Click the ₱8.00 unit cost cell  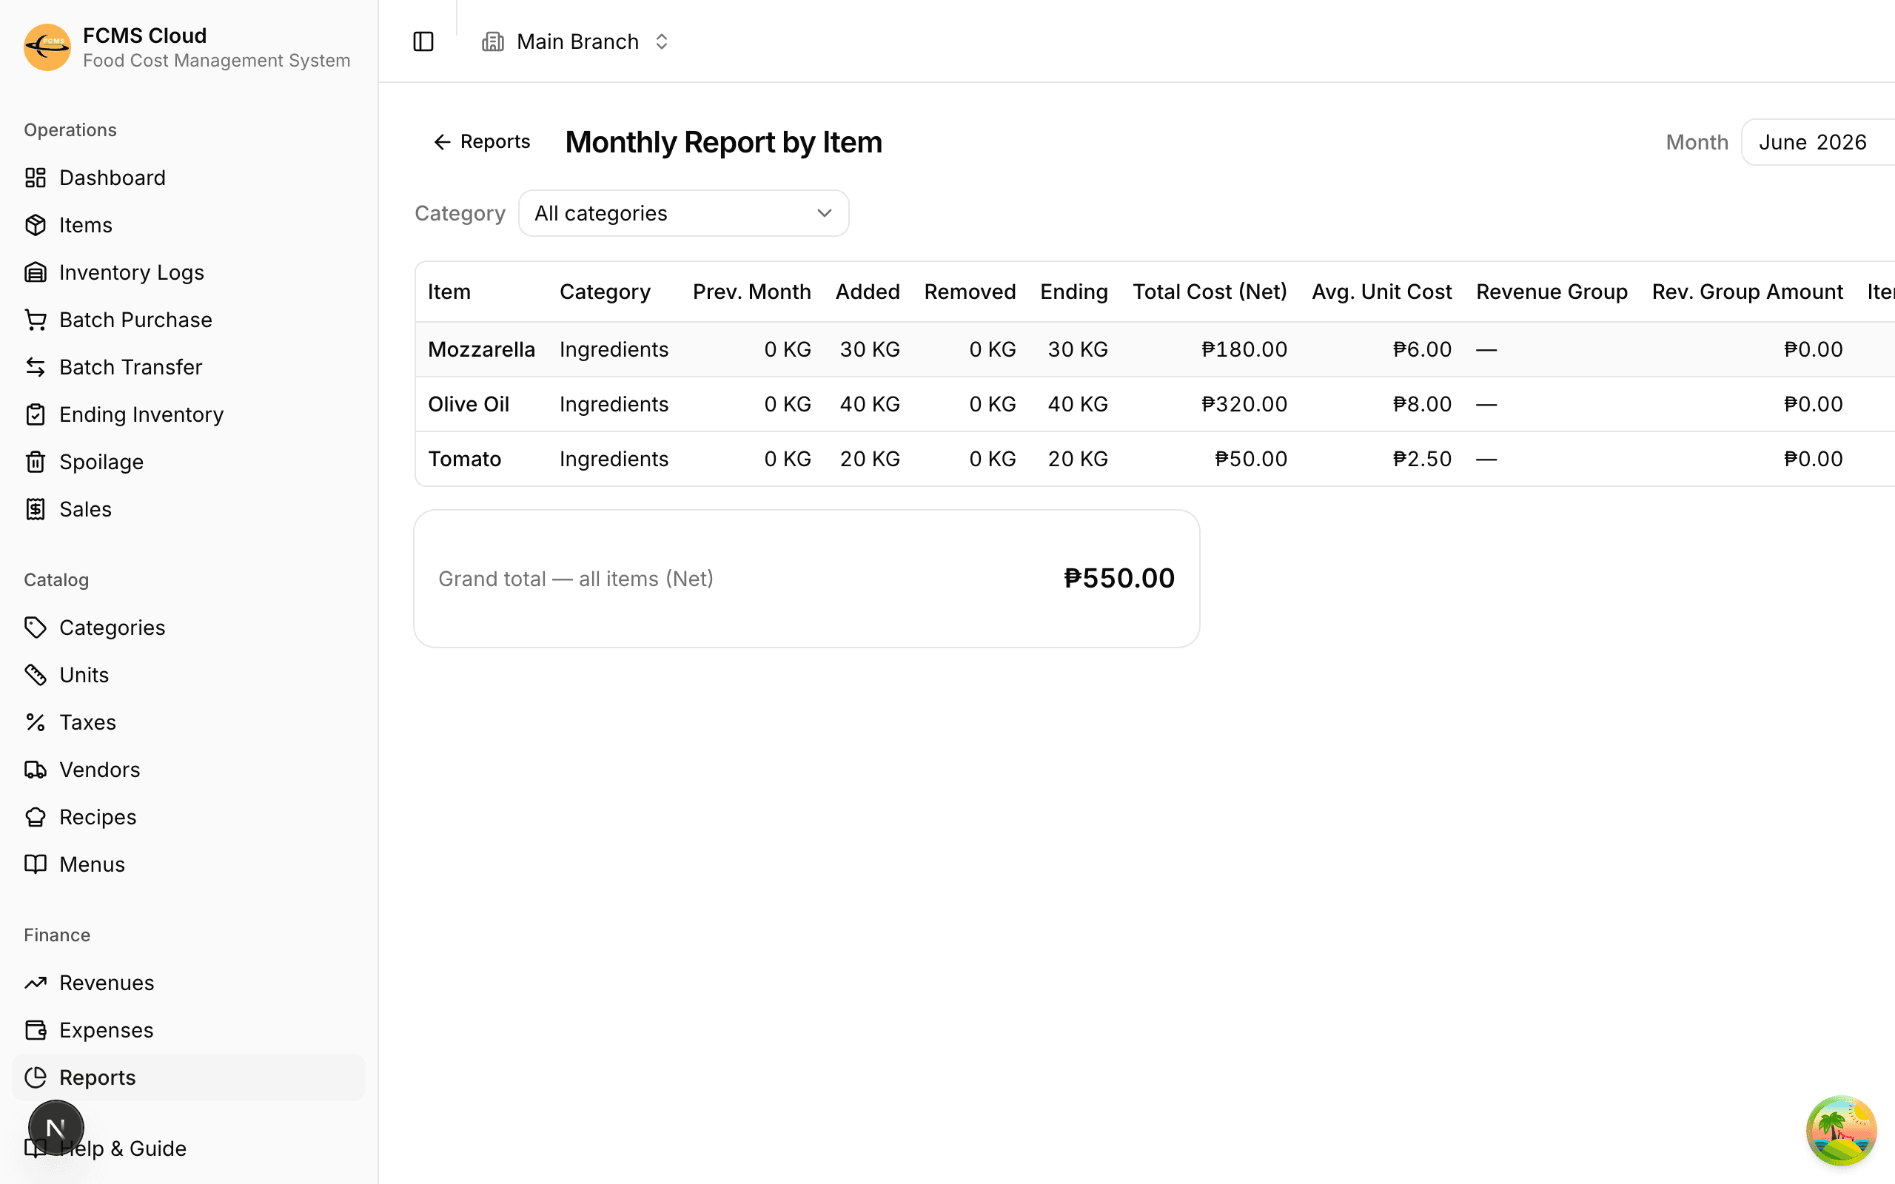click(1422, 404)
